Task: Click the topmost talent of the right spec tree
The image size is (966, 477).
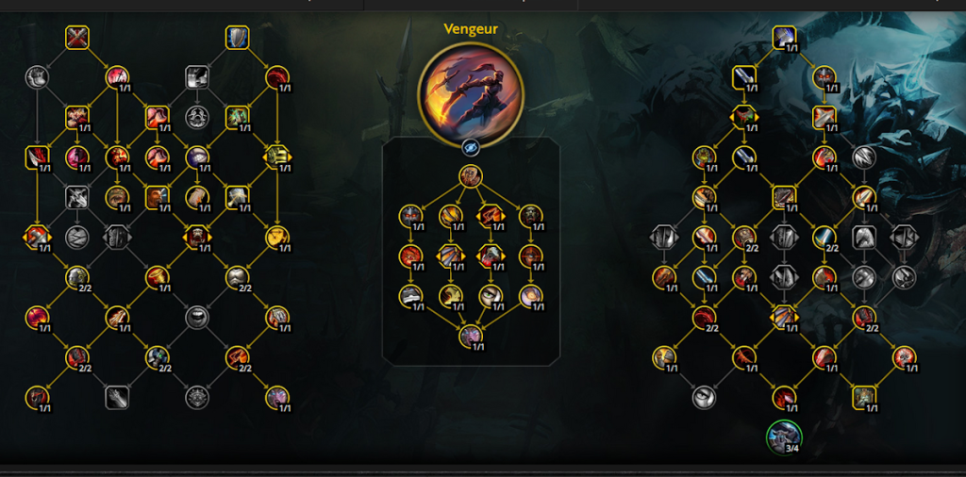Action: (784, 38)
